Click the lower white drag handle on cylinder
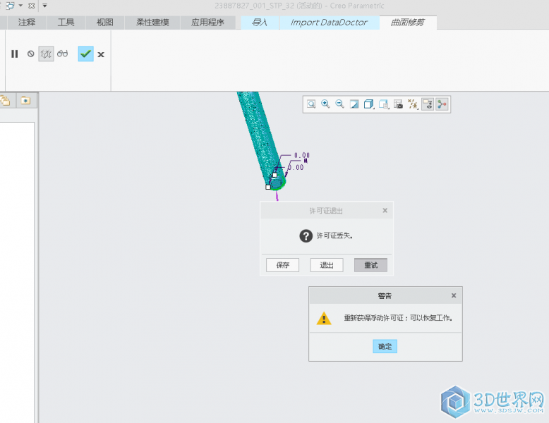 click(x=268, y=188)
